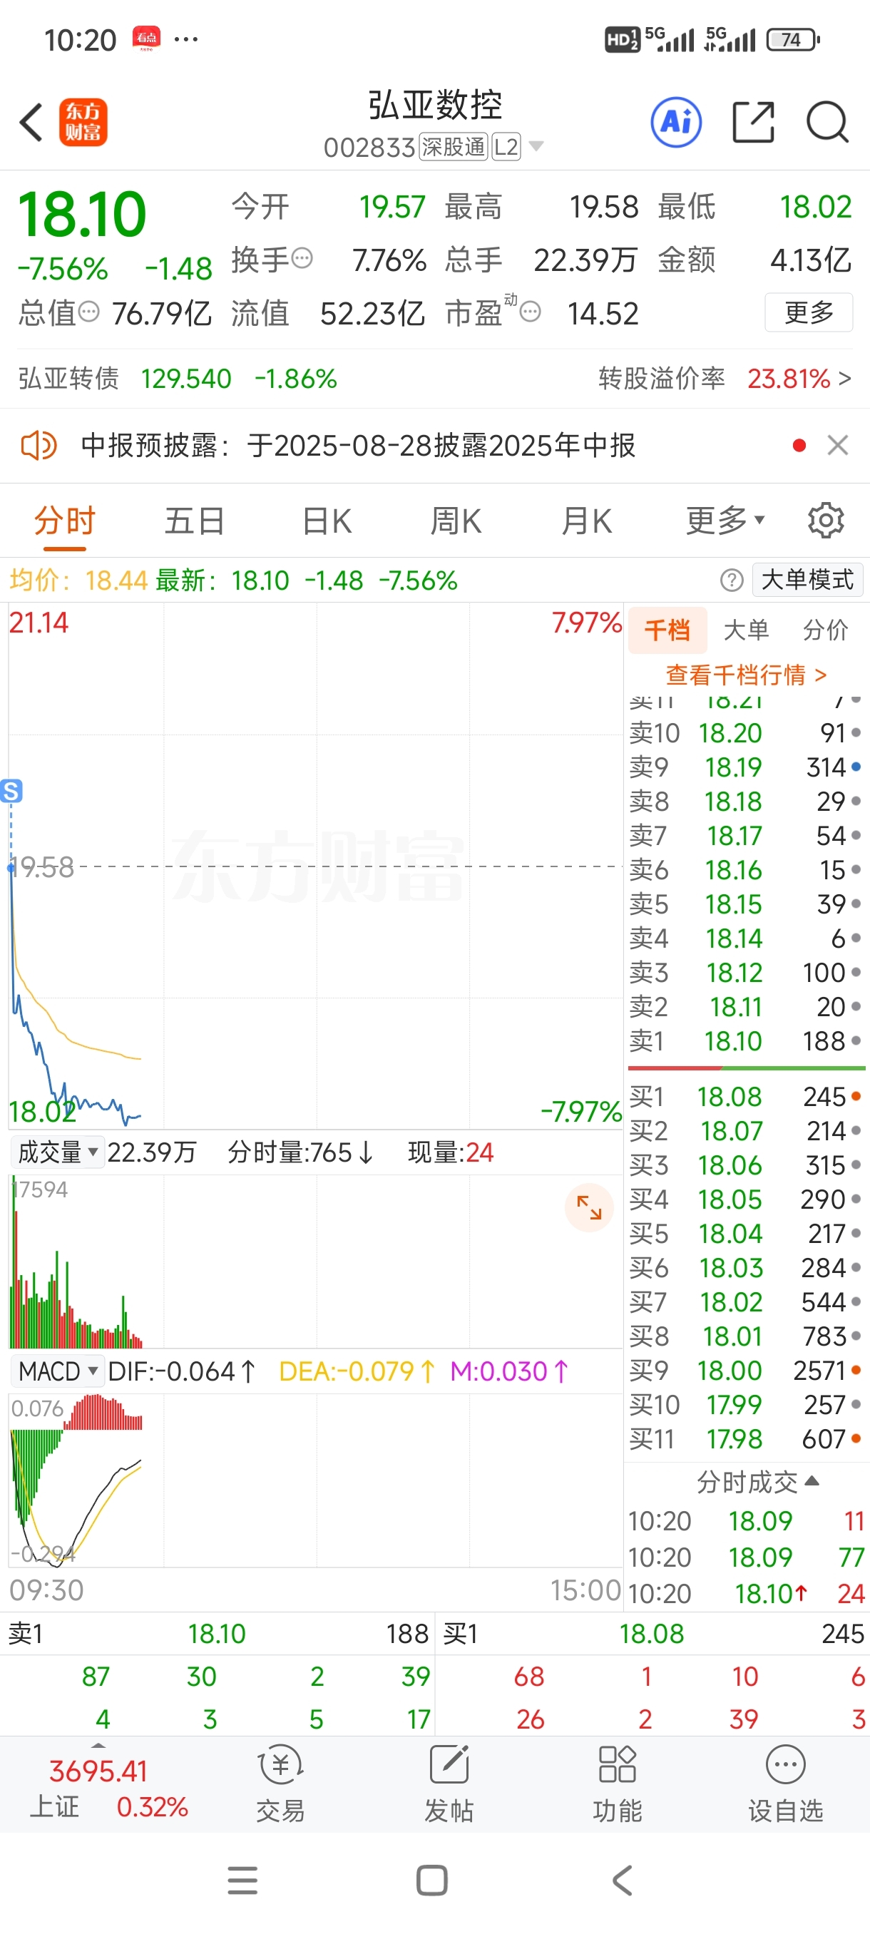Image resolution: width=870 pixels, height=1934 pixels.
Task: Open the MACD indicator dropdown
Action: 58,1371
